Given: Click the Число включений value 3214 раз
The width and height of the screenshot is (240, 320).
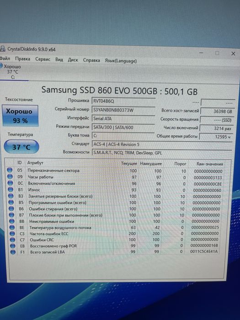Looking at the screenshot, I should tap(216, 128).
